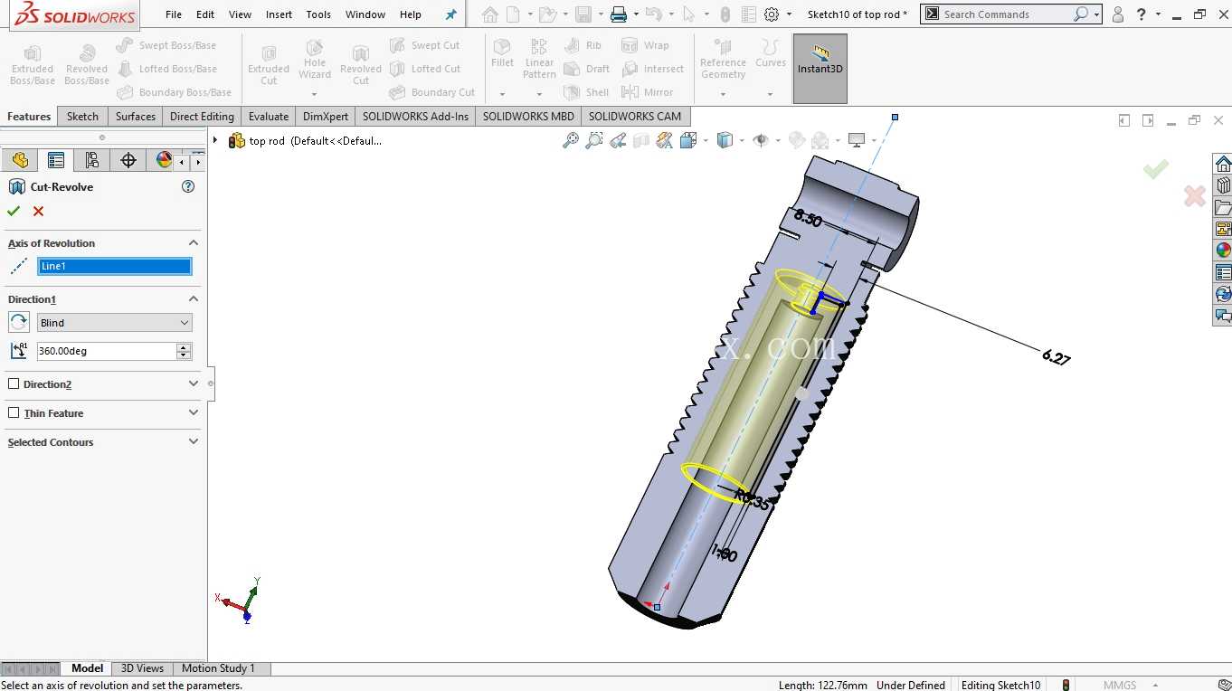Open the Cut-Revolve help icon
This screenshot has width=1232, height=691.
(188, 186)
